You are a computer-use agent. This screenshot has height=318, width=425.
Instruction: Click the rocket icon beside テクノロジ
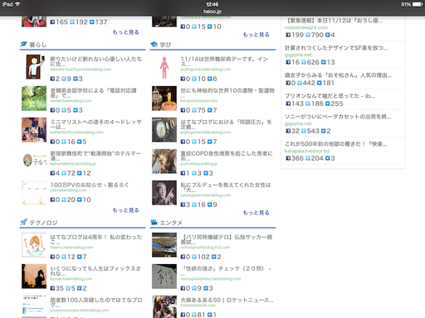click(x=23, y=222)
